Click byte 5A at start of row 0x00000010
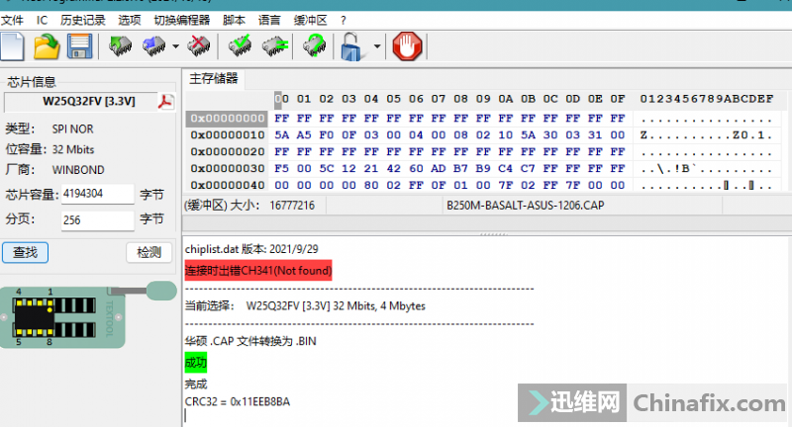The image size is (792, 427). click(x=282, y=135)
